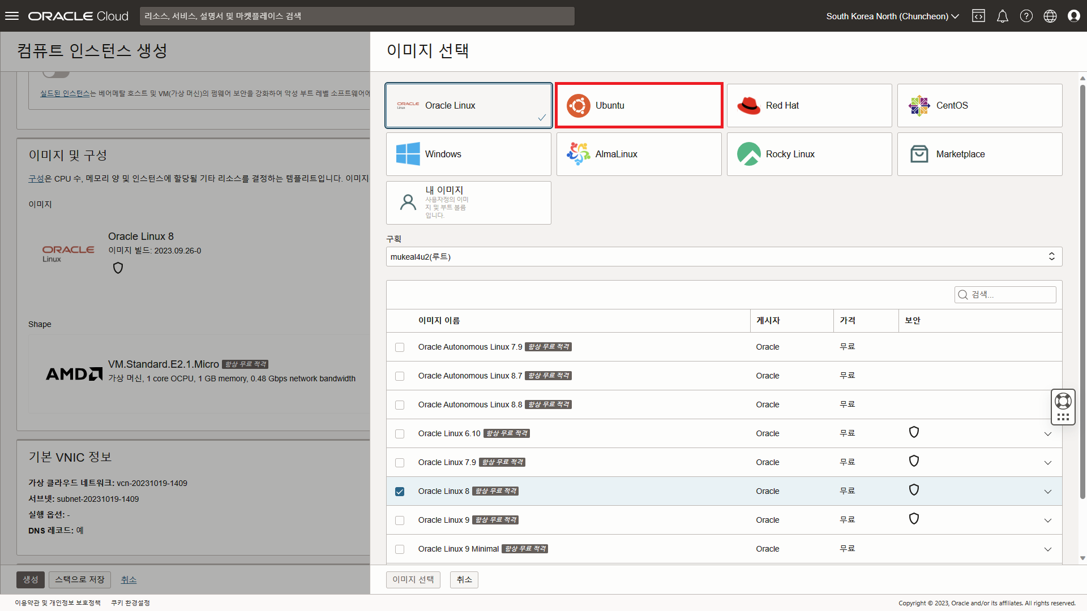Image resolution: width=1087 pixels, height=611 pixels.
Task: Uncheck the Oracle Linux 8 image checkbox
Action: pyautogui.click(x=400, y=492)
